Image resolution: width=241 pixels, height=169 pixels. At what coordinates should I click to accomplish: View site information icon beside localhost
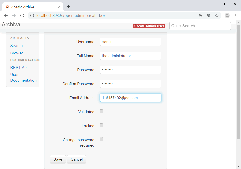coord(32,16)
